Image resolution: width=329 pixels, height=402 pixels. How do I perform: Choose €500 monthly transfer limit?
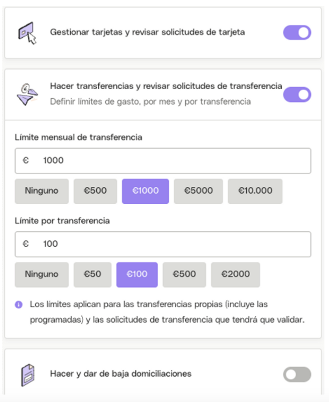pyautogui.click(x=95, y=191)
